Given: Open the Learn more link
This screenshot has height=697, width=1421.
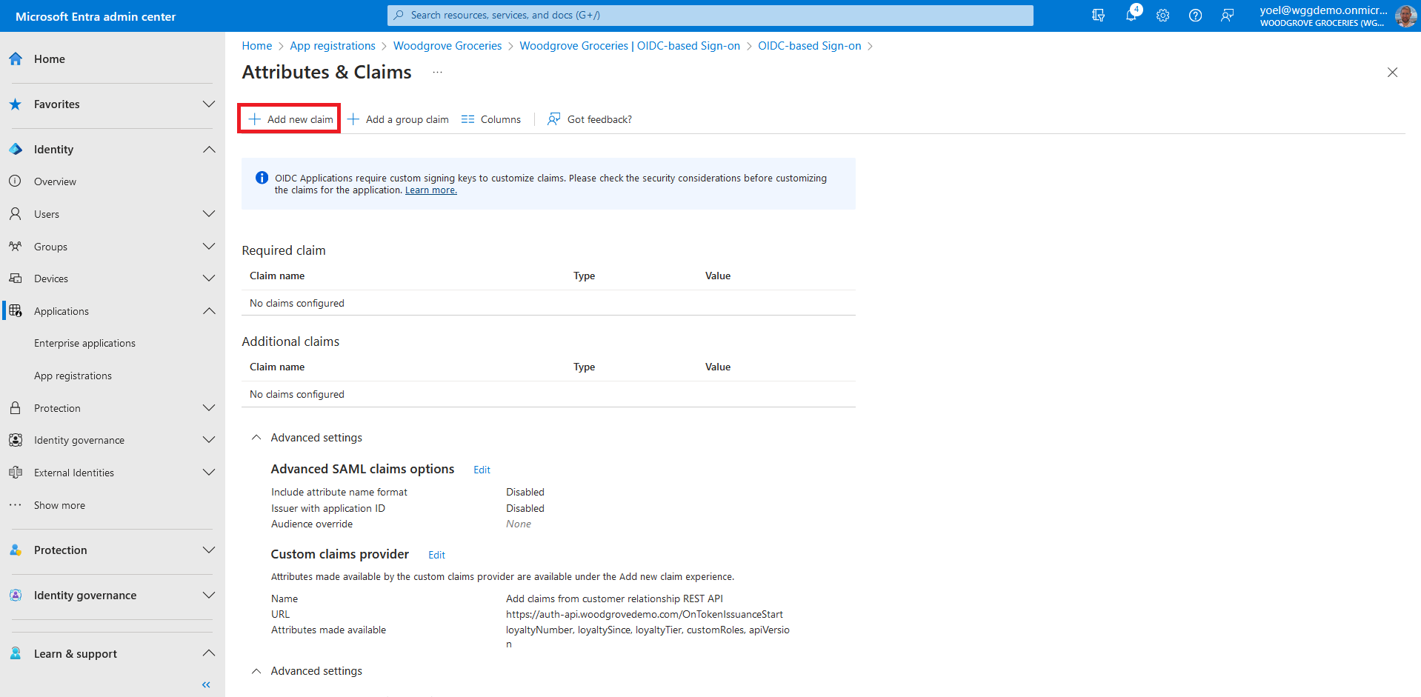Looking at the screenshot, I should tap(430, 190).
